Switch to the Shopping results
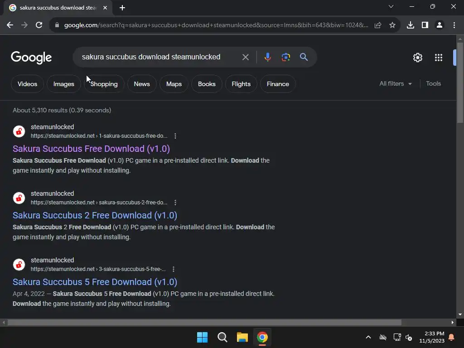464x348 pixels. click(x=104, y=84)
